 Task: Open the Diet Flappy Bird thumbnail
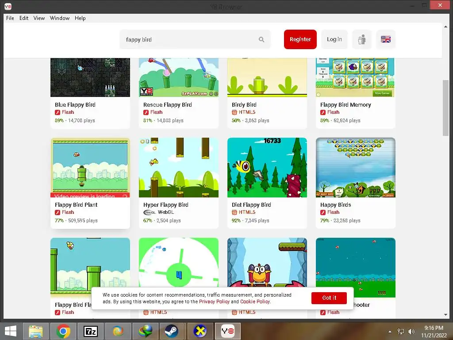pos(267,168)
